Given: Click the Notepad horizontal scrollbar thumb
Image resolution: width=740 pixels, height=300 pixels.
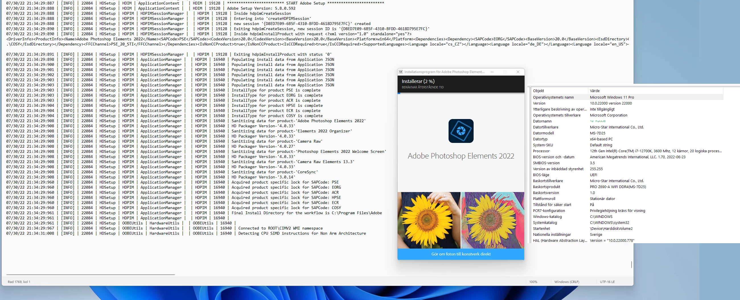Looking at the screenshot, I should coord(91,275).
